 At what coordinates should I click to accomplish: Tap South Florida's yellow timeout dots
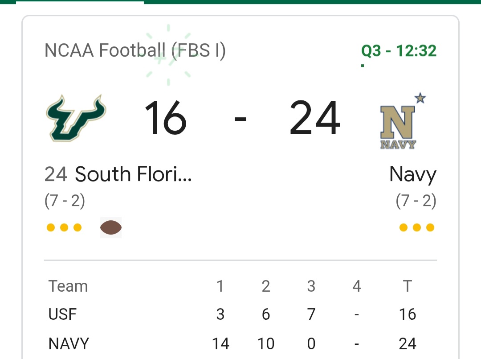[x=64, y=227]
